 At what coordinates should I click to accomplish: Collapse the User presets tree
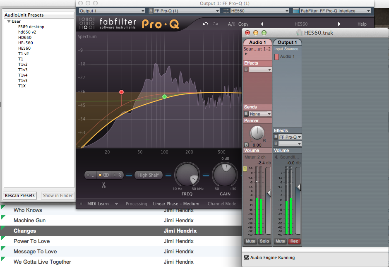click(x=9, y=22)
